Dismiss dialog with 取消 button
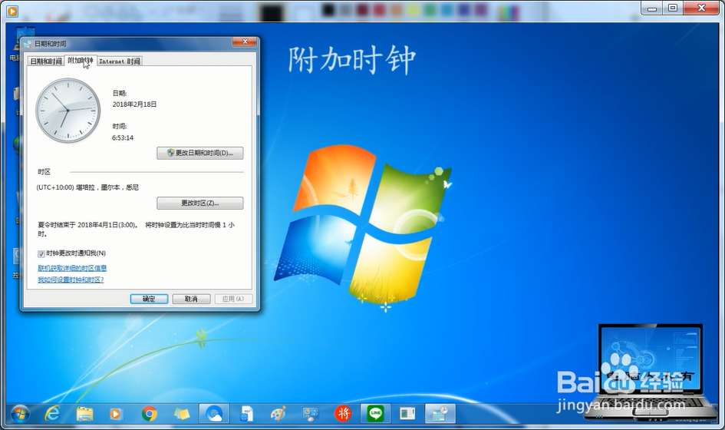 [192, 299]
